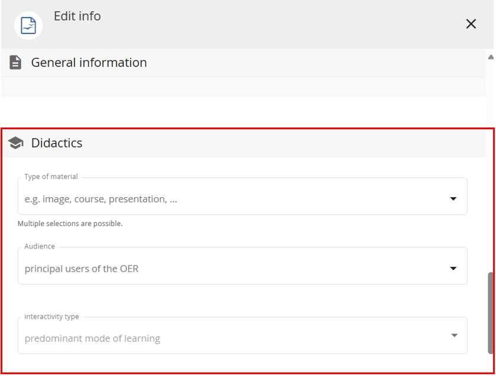Expand the Type of material dropdown arrow
Image resolution: width=496 pixels, height=376 pixels.
click(x=453, y=199)
